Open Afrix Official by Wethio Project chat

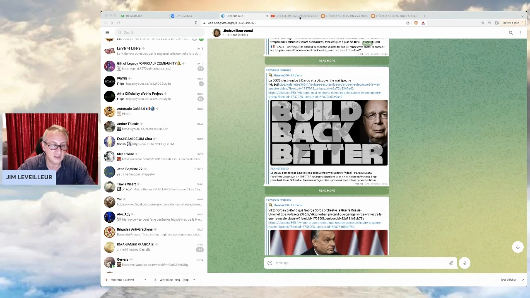154,96
